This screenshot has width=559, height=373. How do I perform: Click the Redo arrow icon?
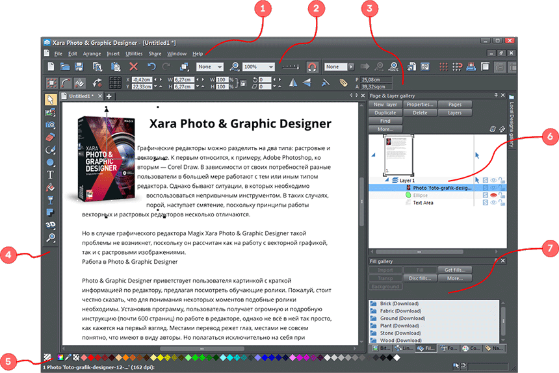click(x=166, y=67)
